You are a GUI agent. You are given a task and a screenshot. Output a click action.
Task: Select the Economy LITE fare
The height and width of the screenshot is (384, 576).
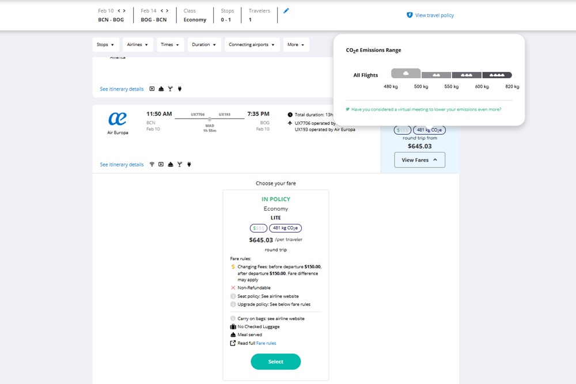tap(275, 362)
